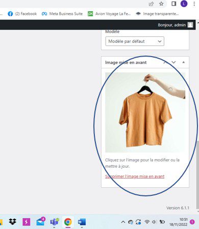Open Dropbox from the taskbar
This screenshot has width=199, height=229.
tap(12, 222)
